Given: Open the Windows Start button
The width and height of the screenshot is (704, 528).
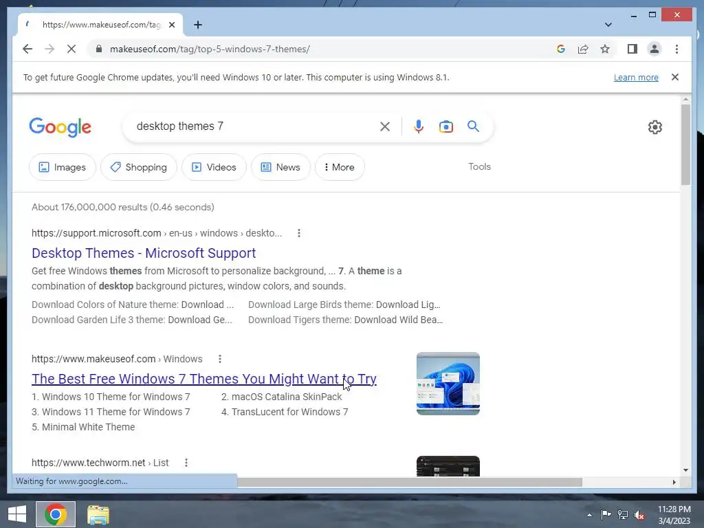Looking at the screenshot, I should tap(17, 514).
